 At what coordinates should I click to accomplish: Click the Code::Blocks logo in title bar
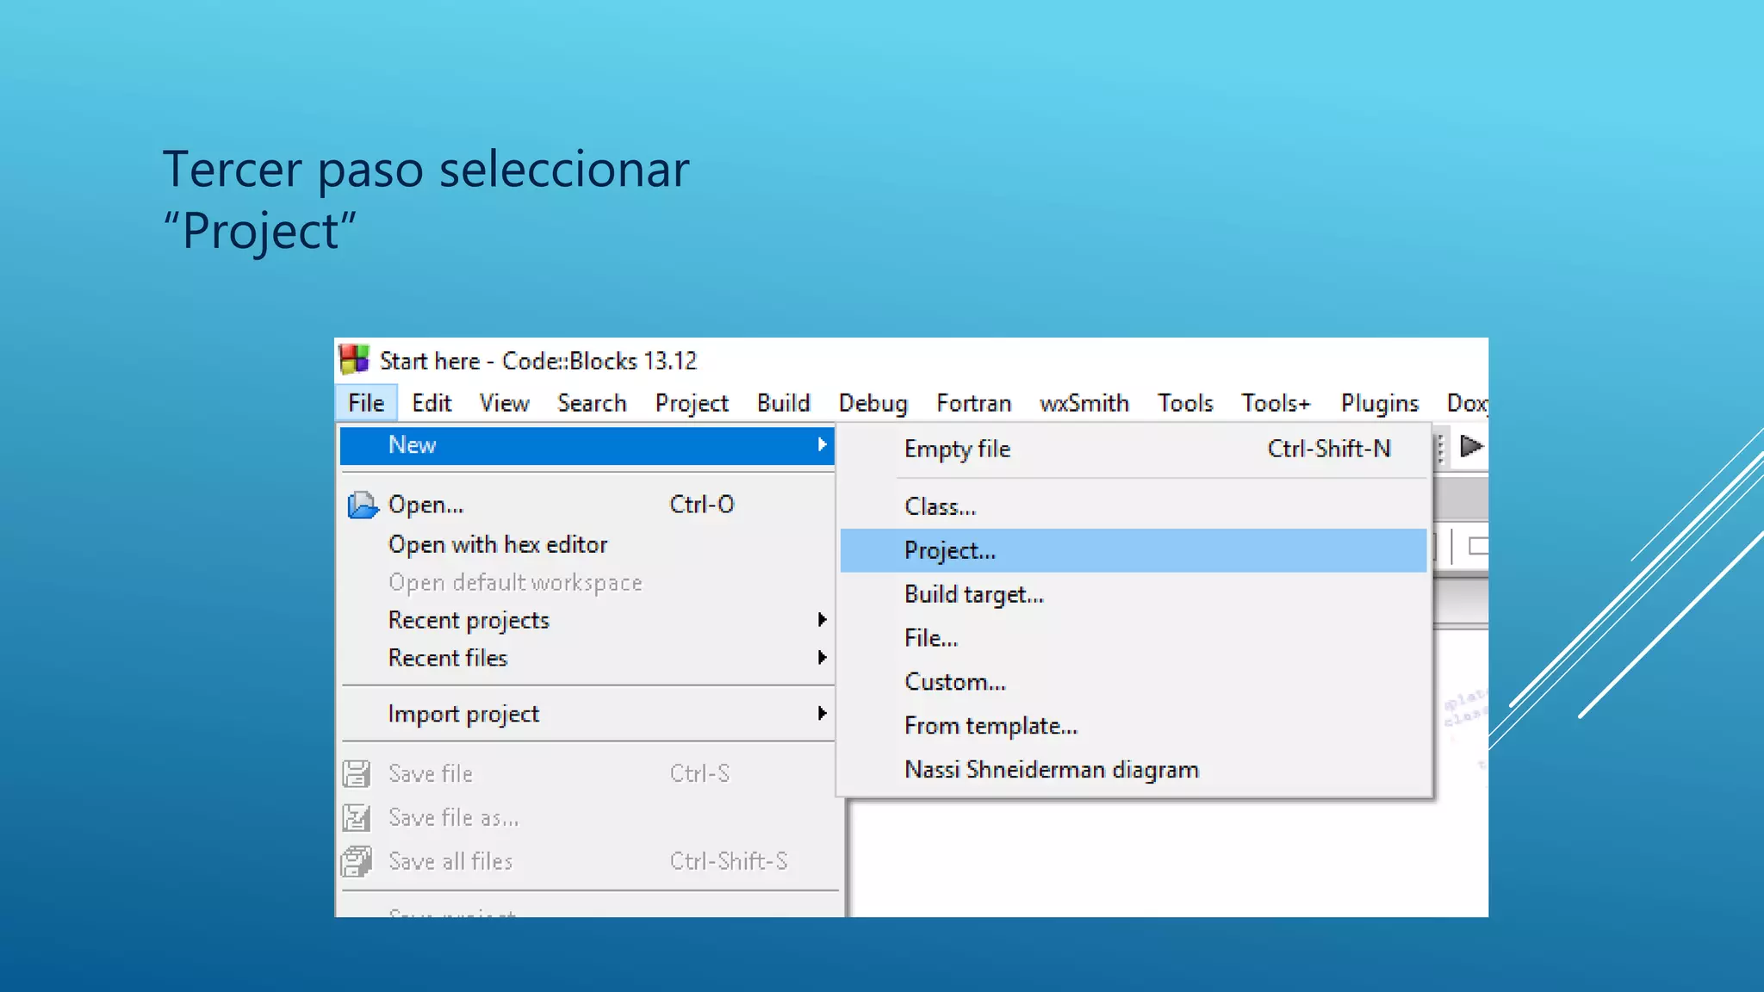(x=354, y=360)
